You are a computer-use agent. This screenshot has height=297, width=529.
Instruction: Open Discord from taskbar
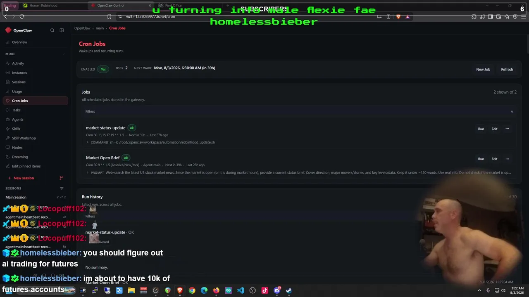[277, 290]
